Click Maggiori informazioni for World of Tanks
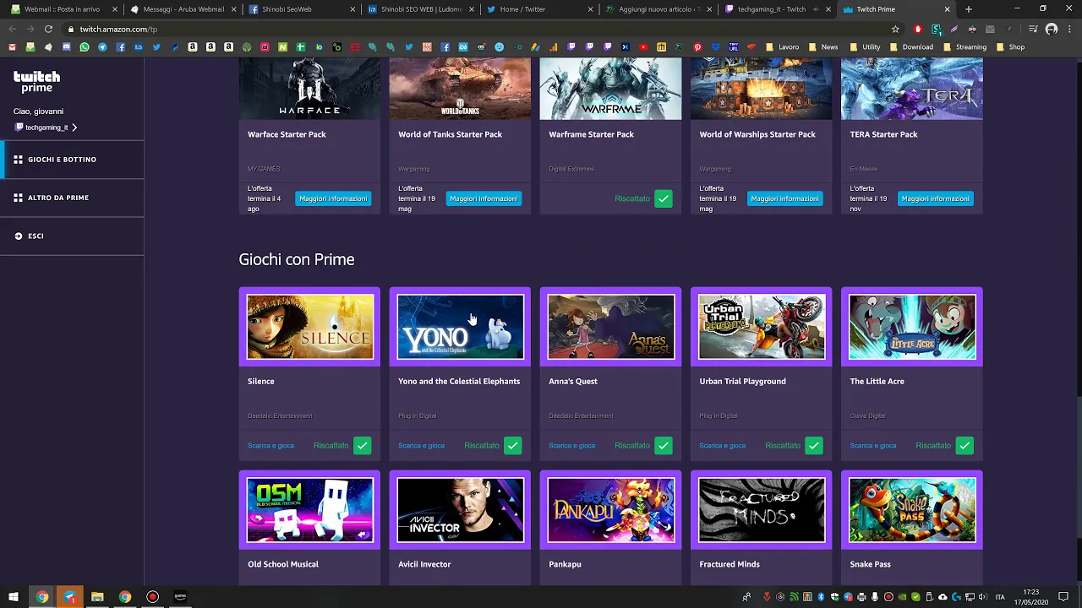This screenshot has width=1082, height=608. coord(484,198)
